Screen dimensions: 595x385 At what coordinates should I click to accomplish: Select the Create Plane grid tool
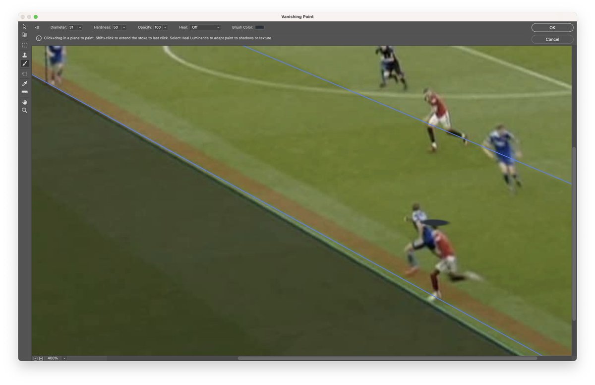point(24,35)
